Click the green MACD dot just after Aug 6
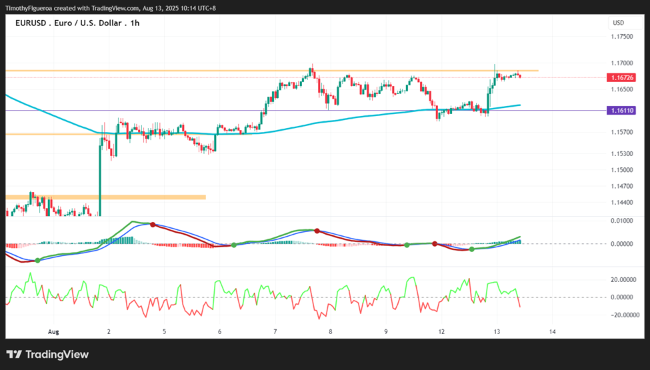Screen dimensions: 650x370 [234, 245]
